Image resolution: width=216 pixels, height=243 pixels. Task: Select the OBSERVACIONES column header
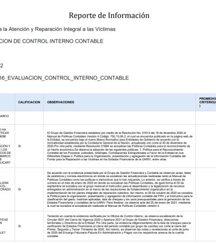[x=60, y=102]
